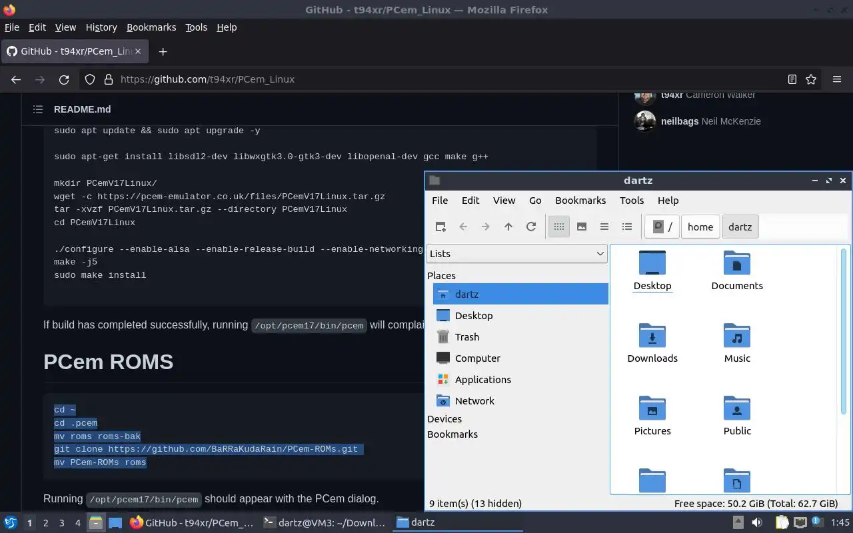Open Tools menu in file manager

pos(632,201)
